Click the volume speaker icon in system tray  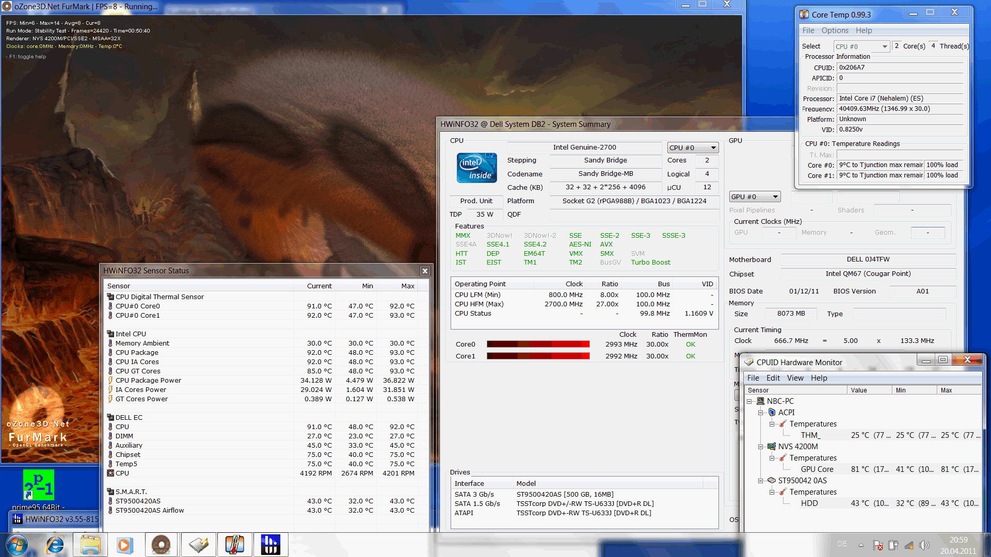924,545
